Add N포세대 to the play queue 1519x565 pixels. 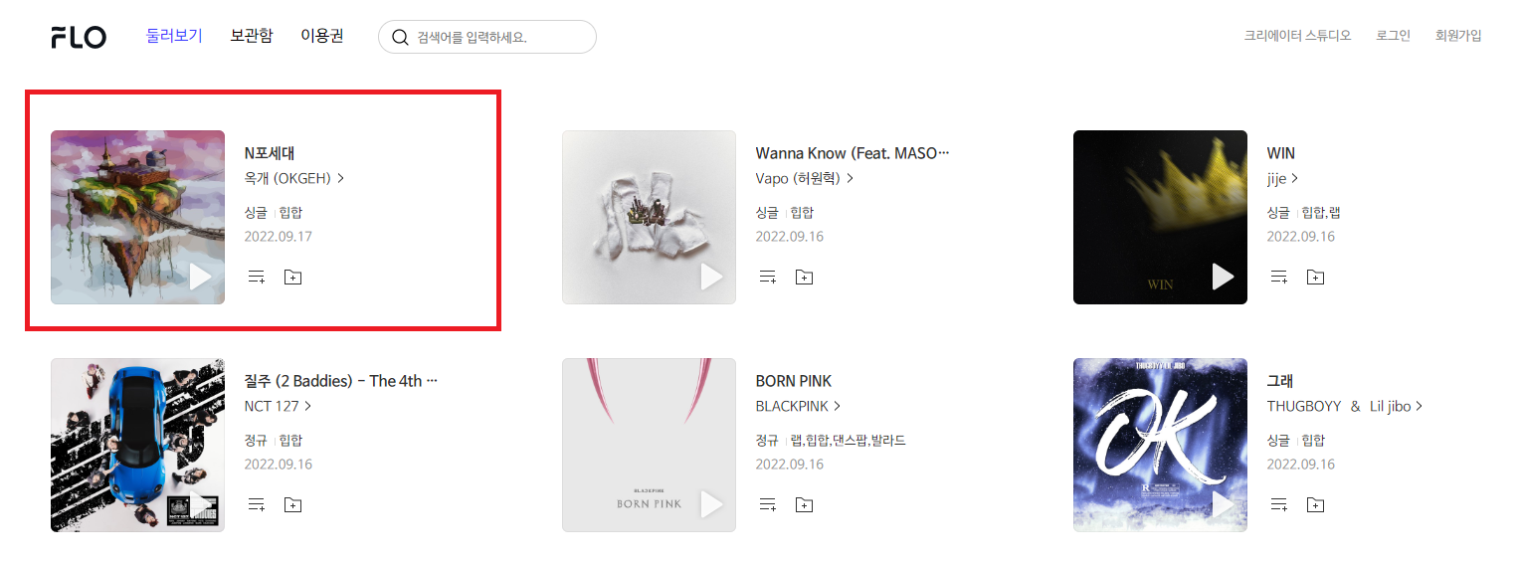257,277
